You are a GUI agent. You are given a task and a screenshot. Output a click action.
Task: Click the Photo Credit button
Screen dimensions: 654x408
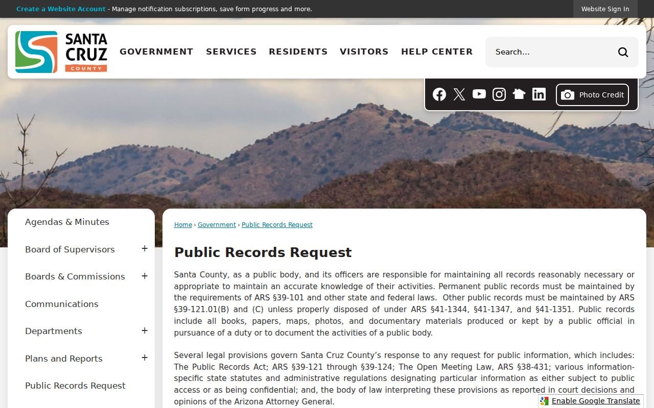point(592,95)
